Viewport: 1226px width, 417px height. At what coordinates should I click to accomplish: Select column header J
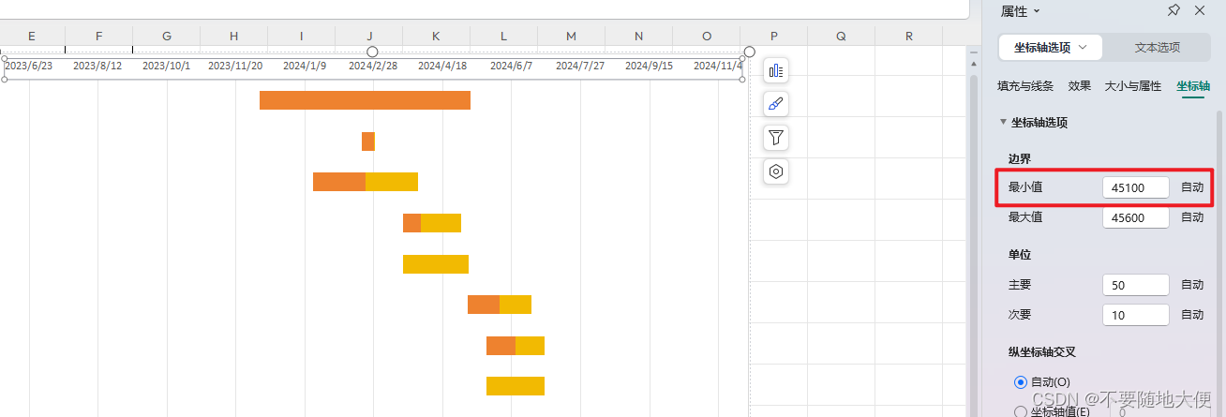click(369, 37)
